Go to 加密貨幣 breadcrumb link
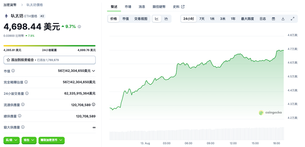 point(10,5)
